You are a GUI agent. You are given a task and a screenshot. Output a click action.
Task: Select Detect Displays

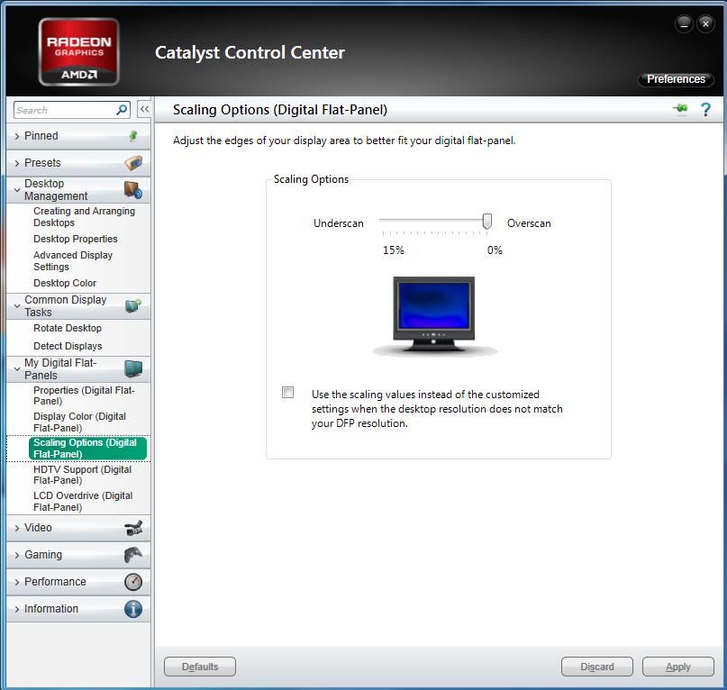pos(68,346)
